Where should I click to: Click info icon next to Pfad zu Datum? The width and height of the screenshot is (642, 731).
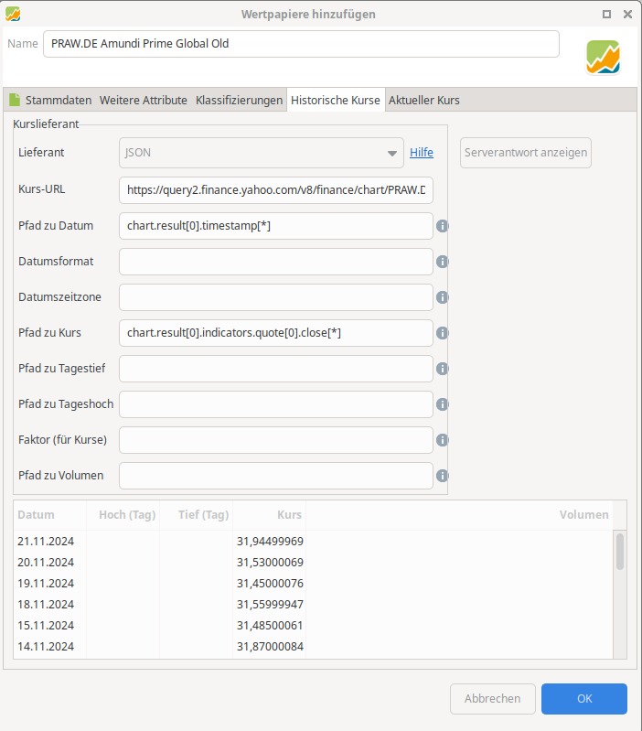pyautogui.click(x=442, y=226)
